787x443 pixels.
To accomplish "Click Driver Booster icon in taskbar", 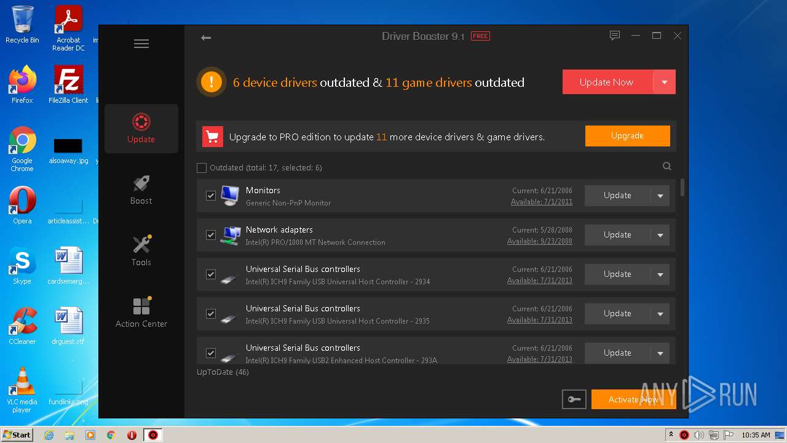I will pos(152,435).
